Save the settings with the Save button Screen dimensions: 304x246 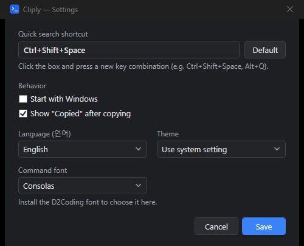click(x=264, y=227)
